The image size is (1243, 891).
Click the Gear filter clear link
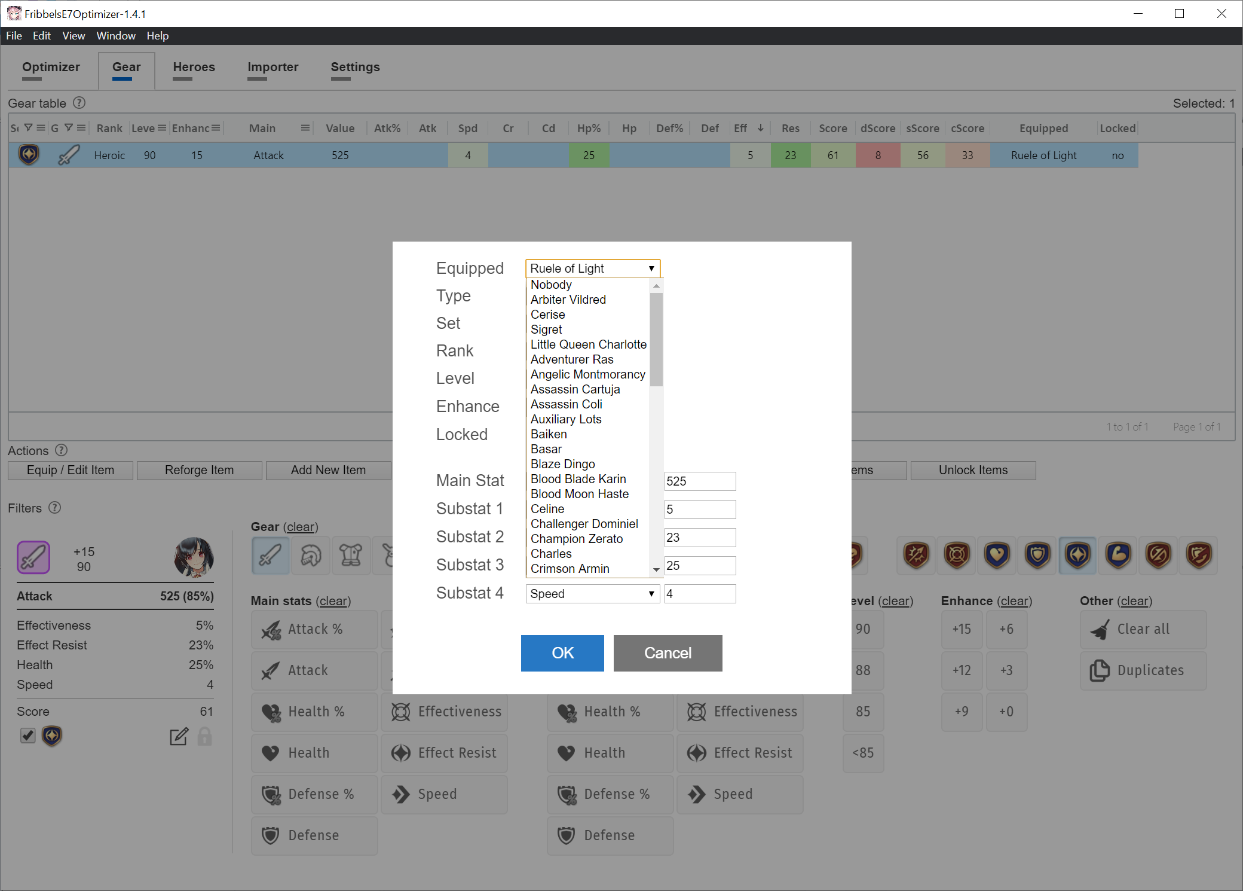[301, 527]
